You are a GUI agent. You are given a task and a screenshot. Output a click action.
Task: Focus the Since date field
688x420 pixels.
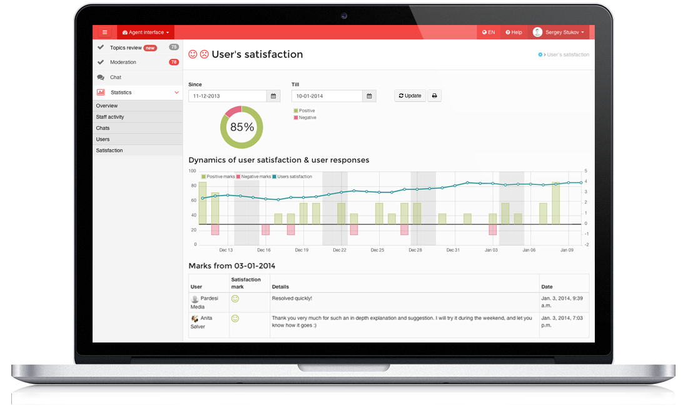227,96
